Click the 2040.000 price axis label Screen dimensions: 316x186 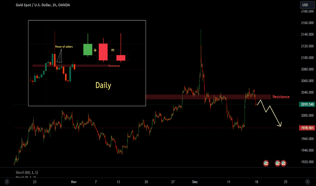click(x=307, y=92)
